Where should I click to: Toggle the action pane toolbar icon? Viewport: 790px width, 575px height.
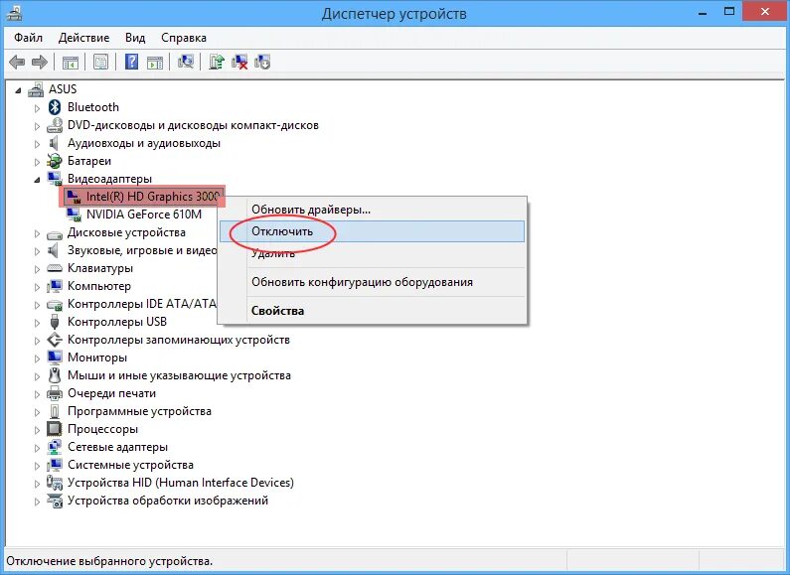pos(155,63)
